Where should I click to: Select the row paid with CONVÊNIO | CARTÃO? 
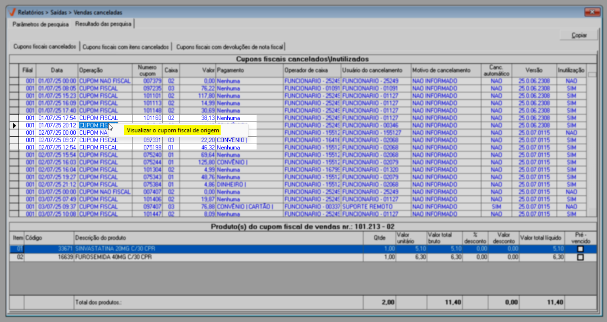tap(245, 207)
